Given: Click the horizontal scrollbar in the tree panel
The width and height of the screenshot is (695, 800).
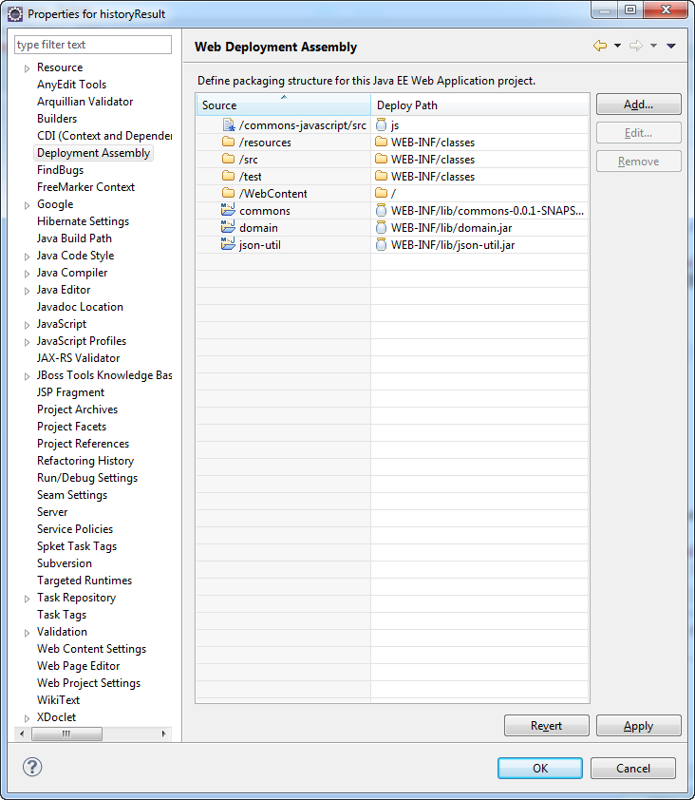Looking at the screenshot, I should pos(66,733).
